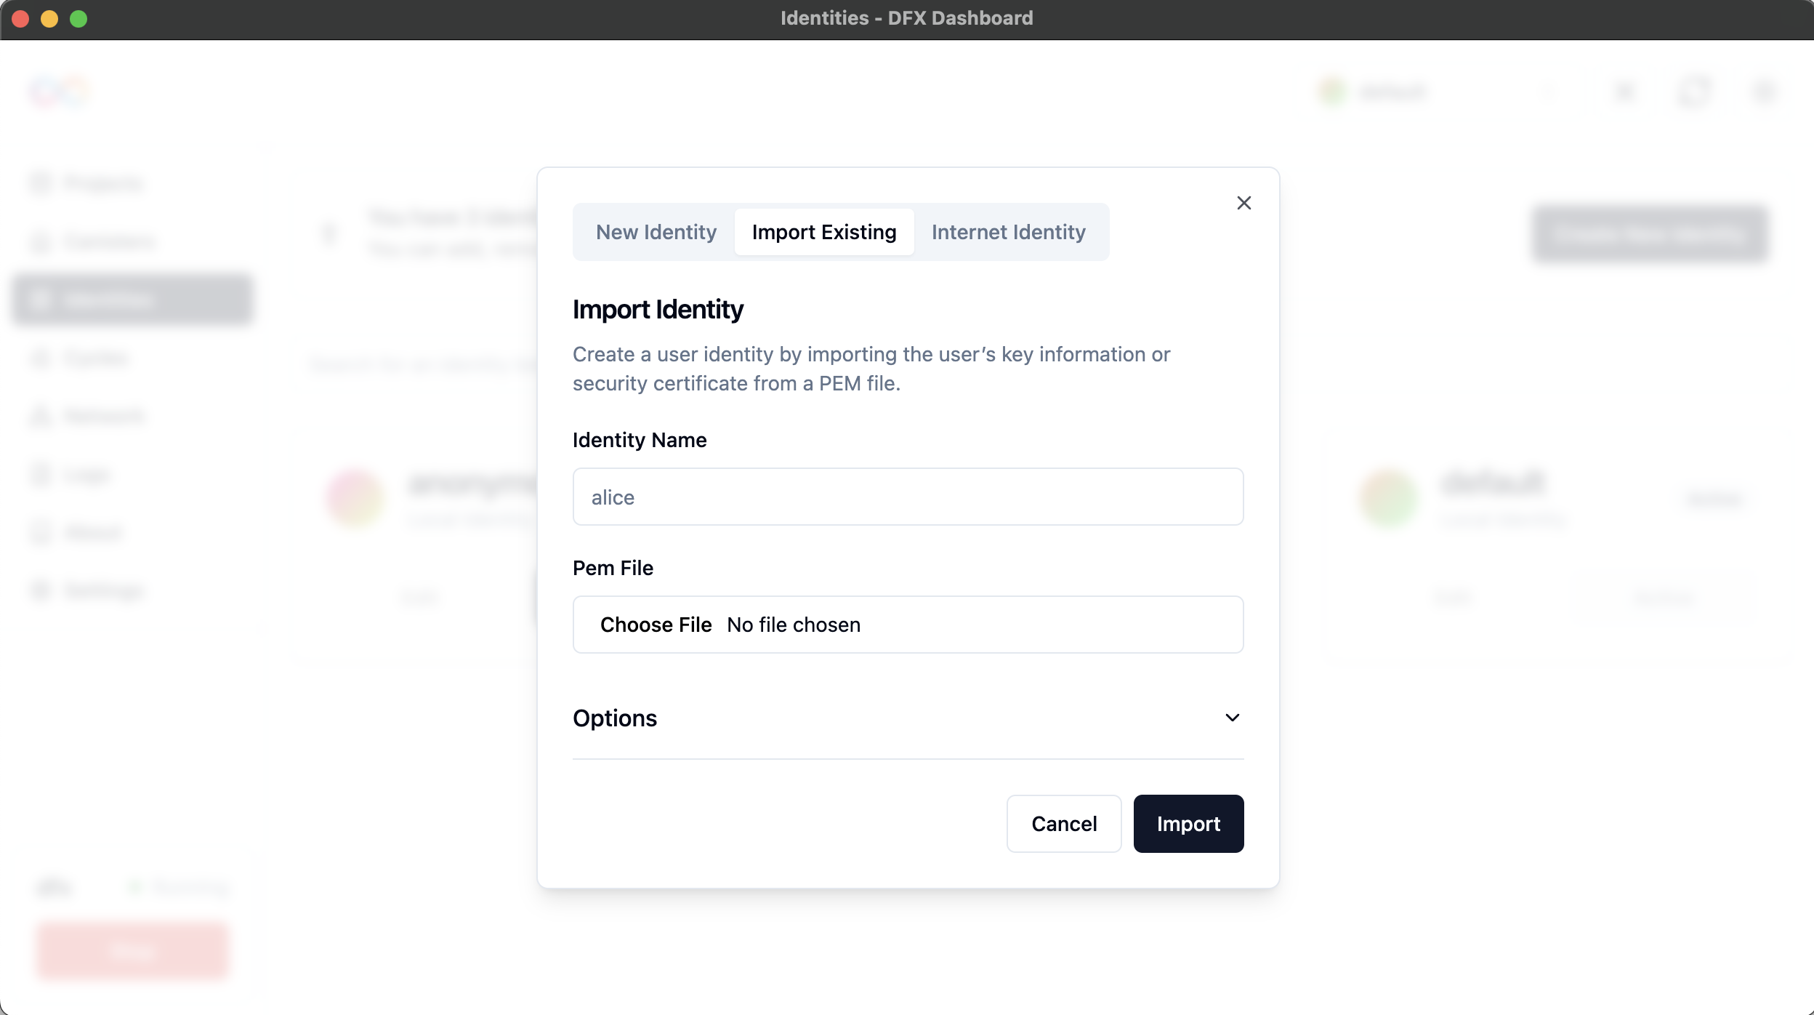
Task: Click Cancel to dismiss the dialog
Action: (x=1064, y=823)
